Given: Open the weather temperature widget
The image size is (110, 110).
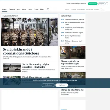Looking at the screenshot, I should [103, 9].
